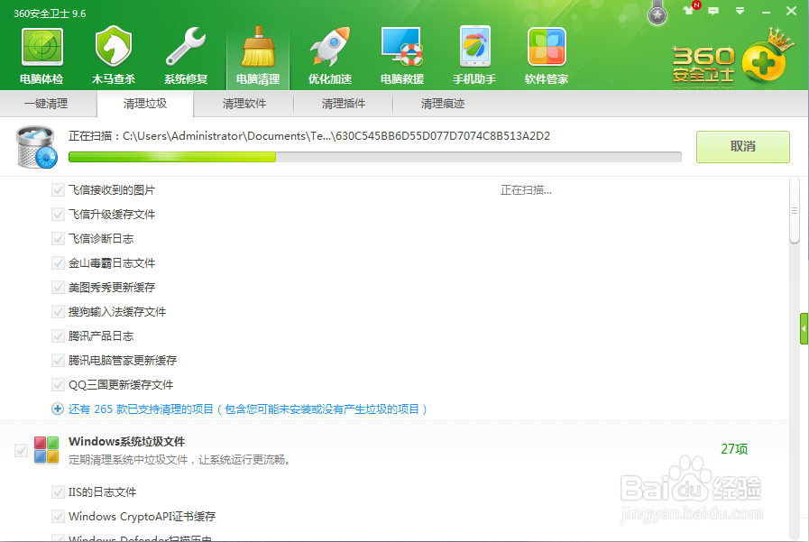Image resolution: width=809 pixels, height=542 pixels.
Task: Close the 360安全卫士 window
Action: coord(791,11)
